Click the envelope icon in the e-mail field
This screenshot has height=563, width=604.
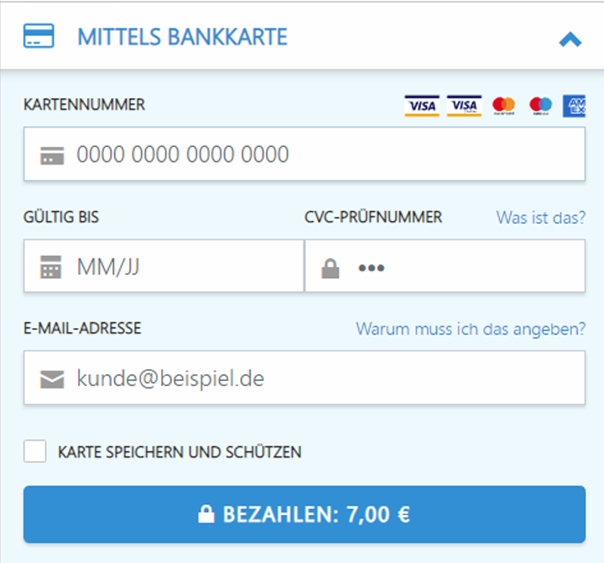tap(52, 380)
